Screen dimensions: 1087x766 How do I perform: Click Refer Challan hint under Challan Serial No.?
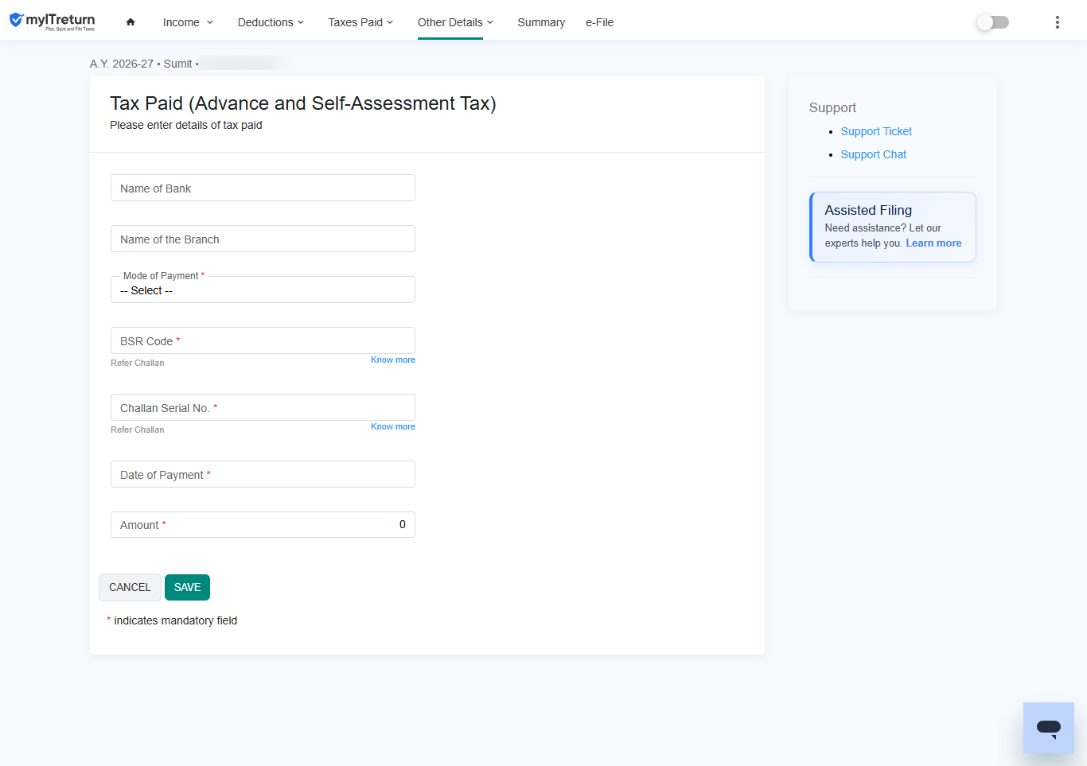point(138,430)
